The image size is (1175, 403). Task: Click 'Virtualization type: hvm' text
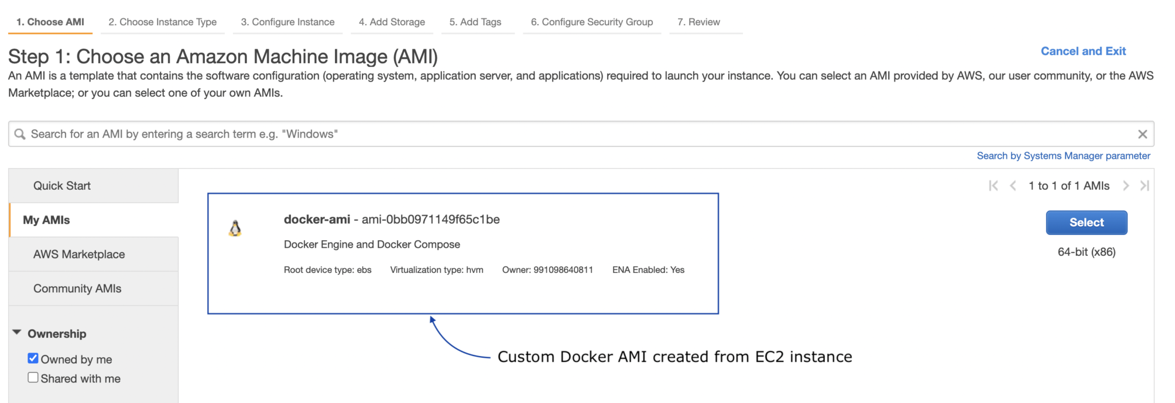(437, 270)
